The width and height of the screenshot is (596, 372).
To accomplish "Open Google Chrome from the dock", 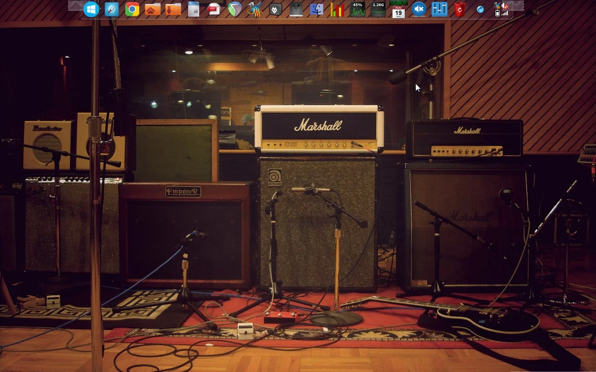I will 132,9.
